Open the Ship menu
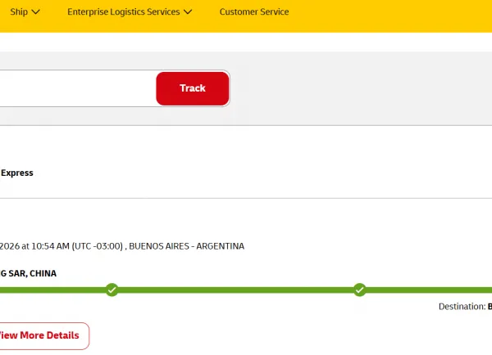492x355 pixels. pyautogui.click(x=25, y=12)
